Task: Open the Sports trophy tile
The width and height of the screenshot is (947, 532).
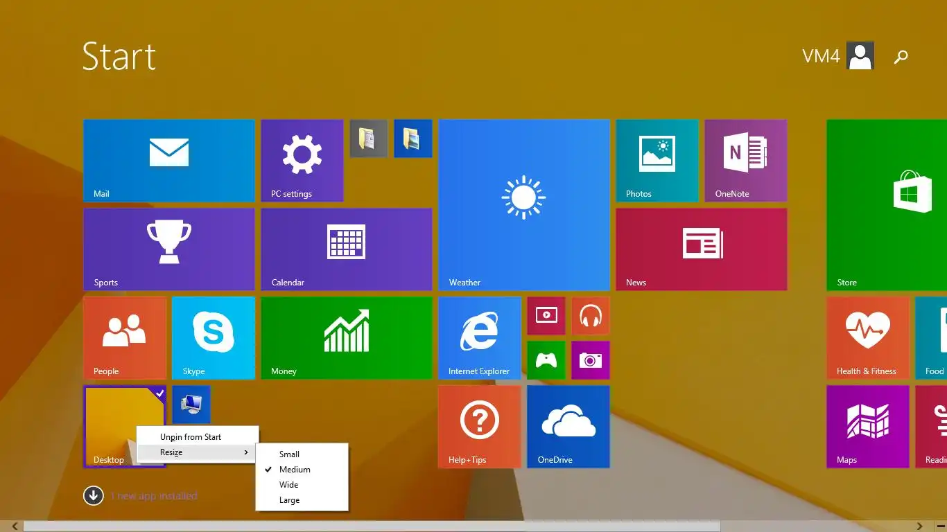Action: [169, 249]
